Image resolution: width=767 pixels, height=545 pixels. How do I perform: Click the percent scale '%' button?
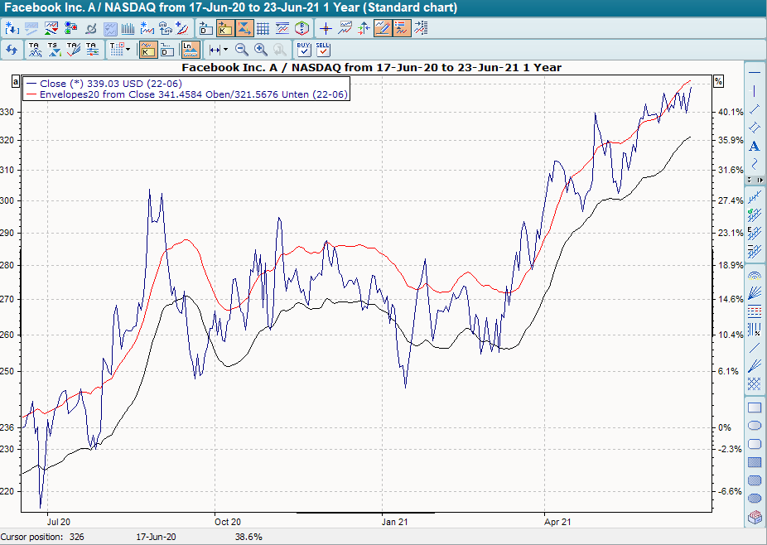click(718, 81)
